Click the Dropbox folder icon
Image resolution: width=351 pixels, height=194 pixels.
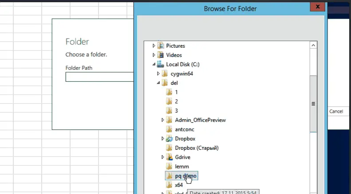170,139
